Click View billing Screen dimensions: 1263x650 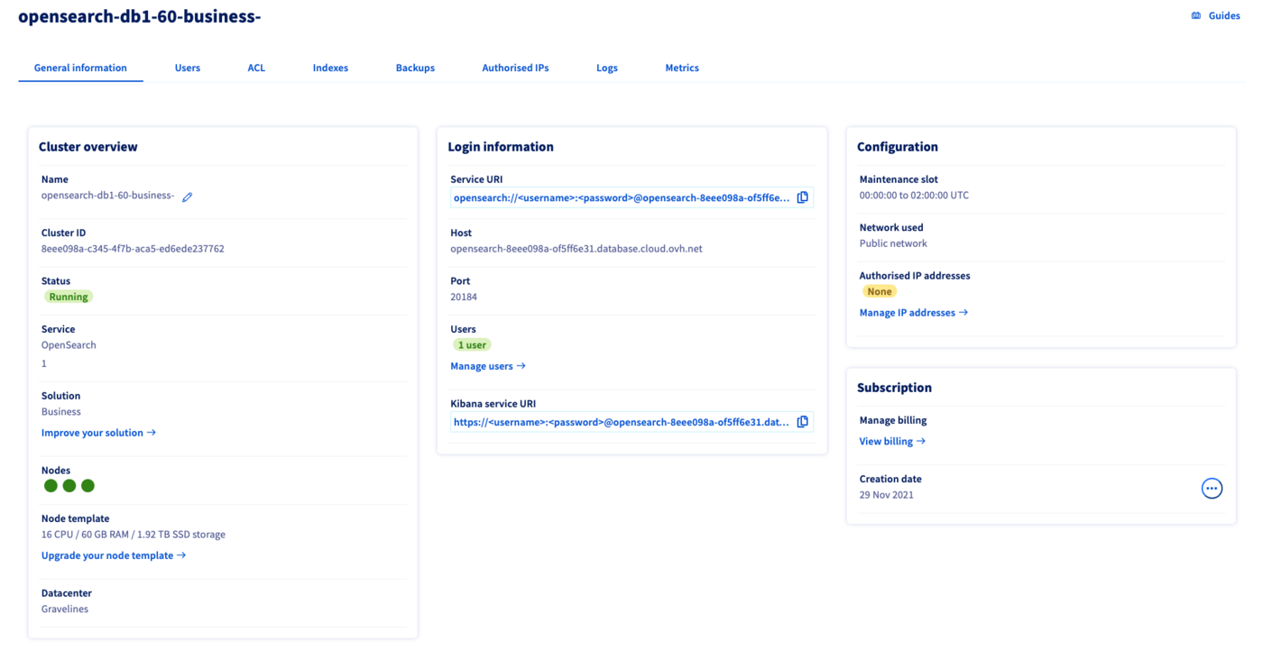pyautogui.click(x=891, y=441)
